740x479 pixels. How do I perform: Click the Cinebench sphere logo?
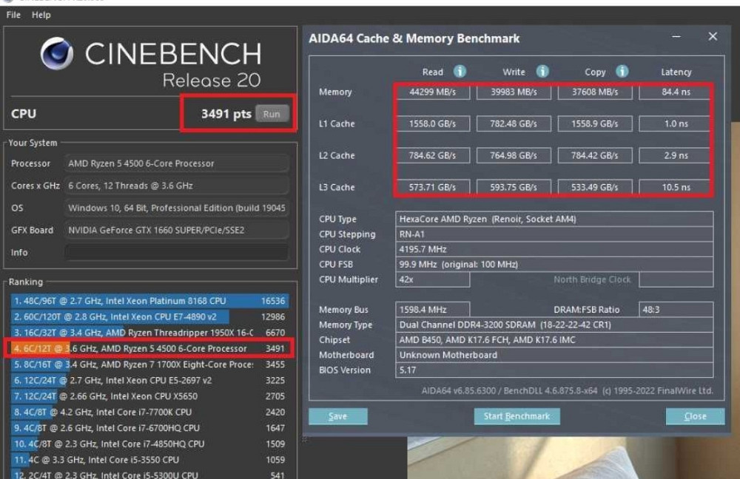[57, 54]
